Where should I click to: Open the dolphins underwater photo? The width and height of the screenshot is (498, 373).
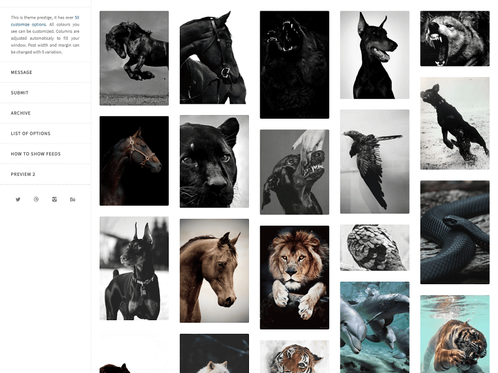tap(375, 328)
